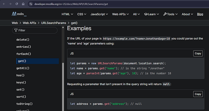The height and width of the screenshot is (111, 209).
Task: Open the All dropdown menu
Action: (x=136, y=14)
